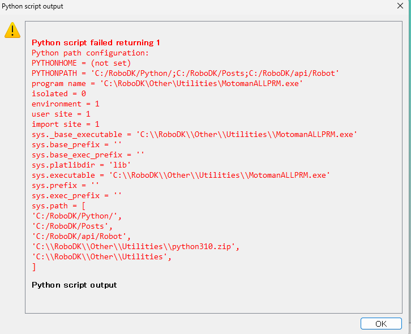Close the Python script output dialog
Image resolution: width=411 pixels, height=334 pixels.
400,6
